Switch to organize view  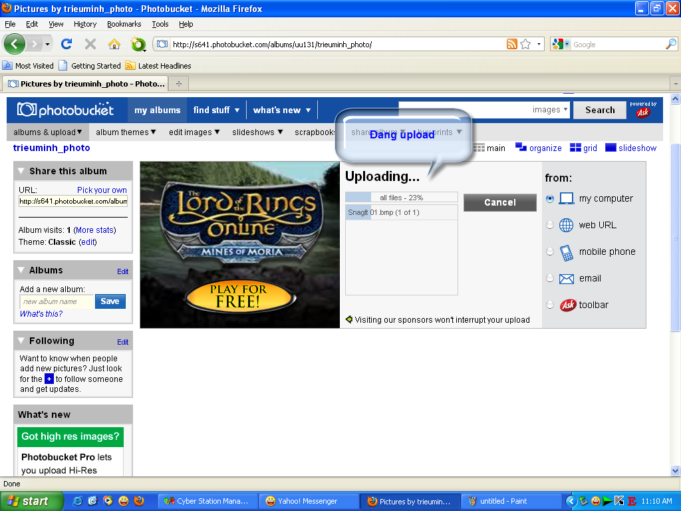click(539, 148)
